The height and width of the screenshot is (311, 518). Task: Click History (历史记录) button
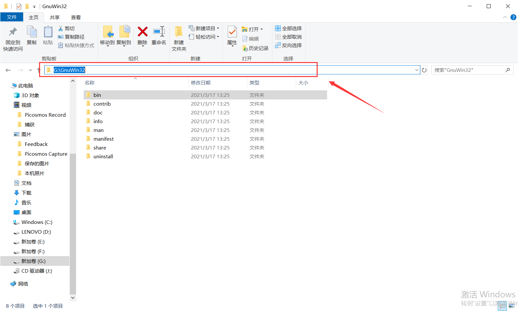pyautogui.click(x=255, y=48)
